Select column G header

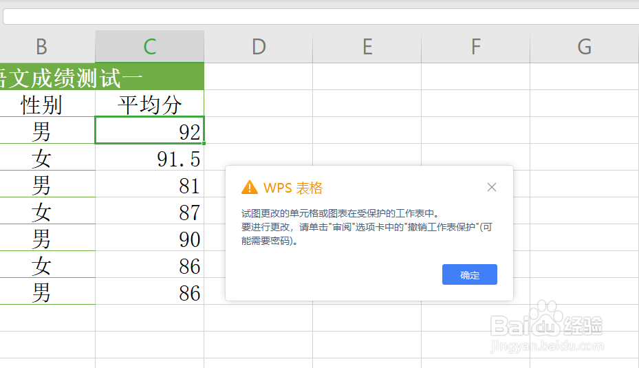(x=585, y=47)
